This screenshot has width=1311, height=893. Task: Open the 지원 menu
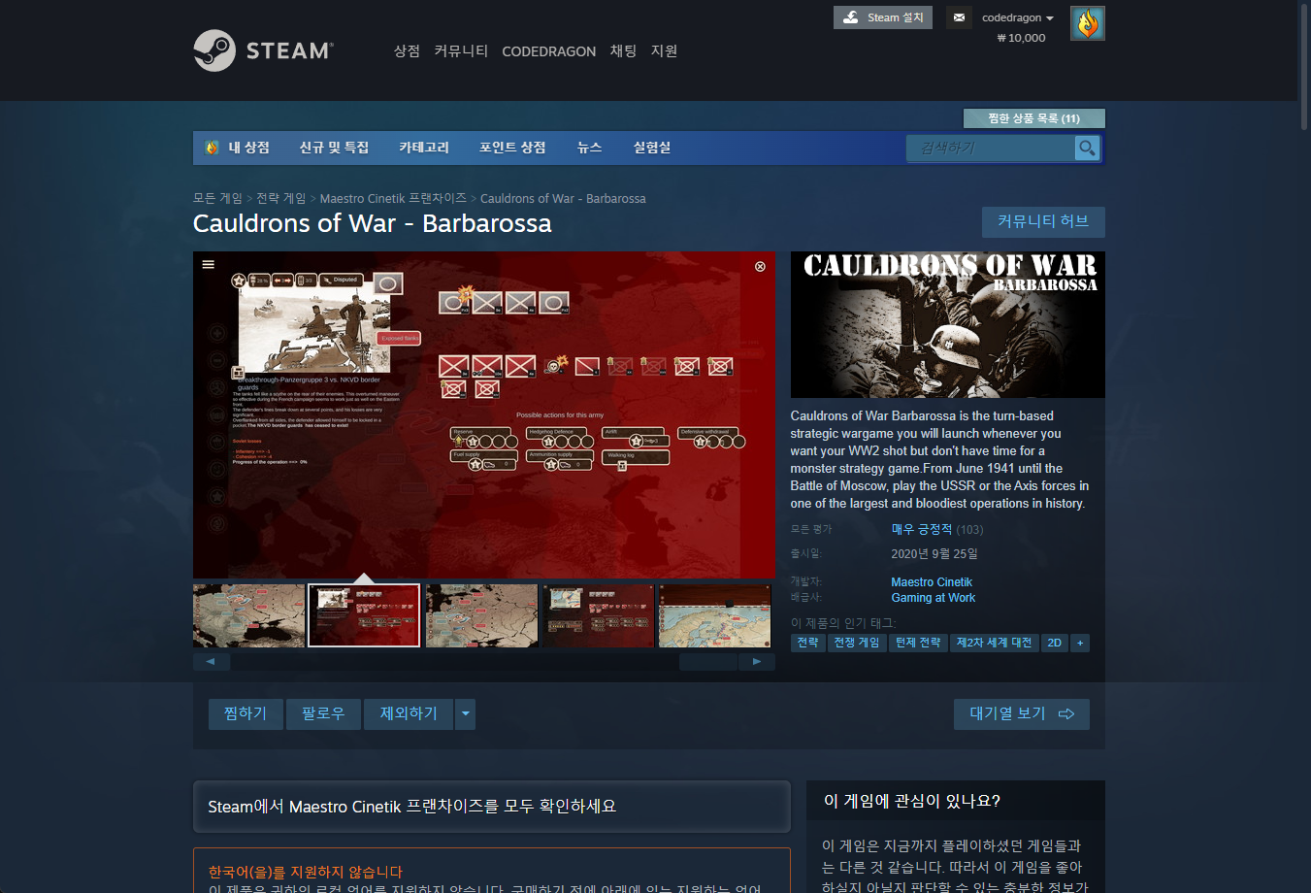pyautogui.click(x=664, y=50)
